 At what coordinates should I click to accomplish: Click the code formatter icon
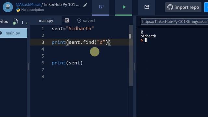click(x=67, y=20)
